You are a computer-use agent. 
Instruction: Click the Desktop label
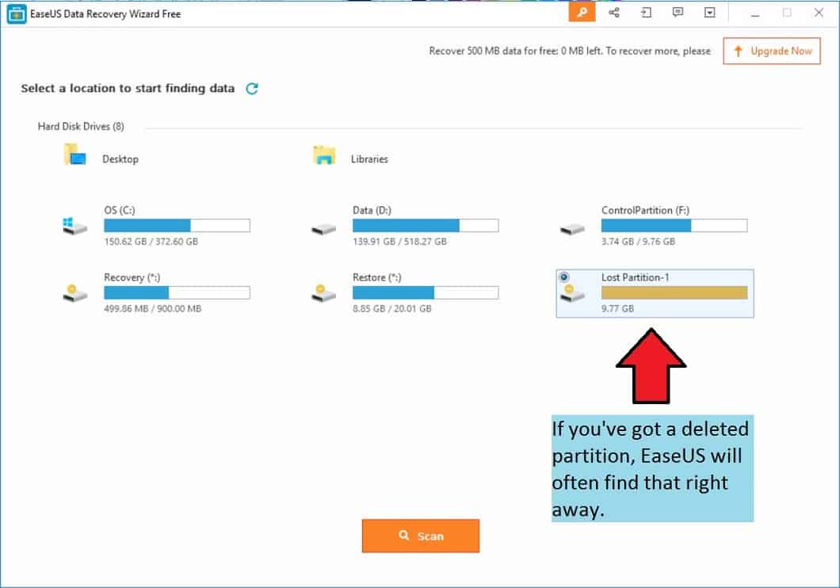[120, 159]
